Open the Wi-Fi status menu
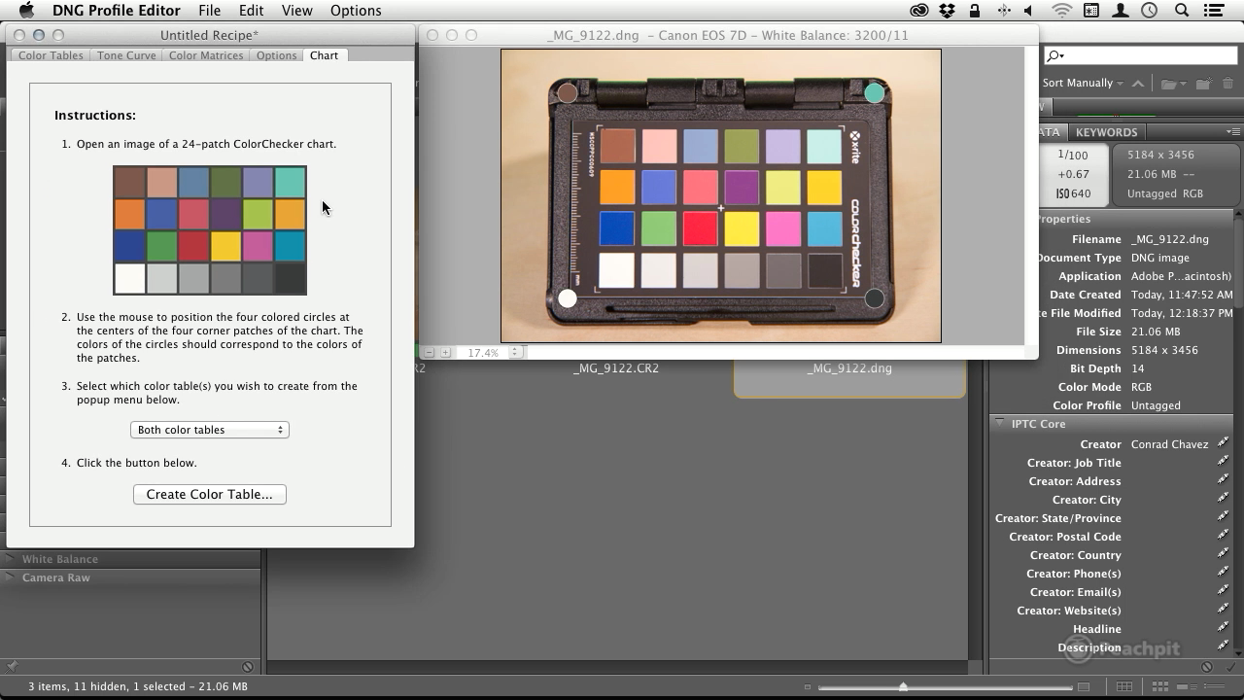The width and height of the screenshot is (1244, 700). coord(1062,11)
